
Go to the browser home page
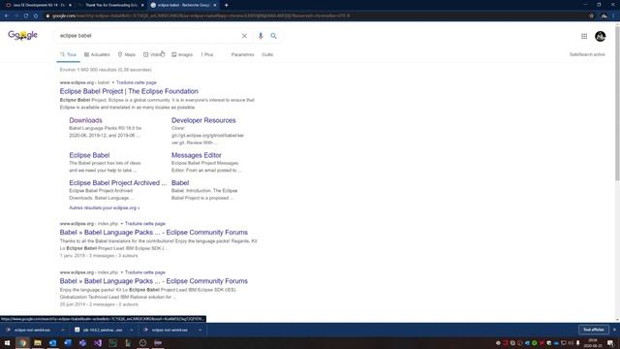pyautogui.click(x=36, y=16)
